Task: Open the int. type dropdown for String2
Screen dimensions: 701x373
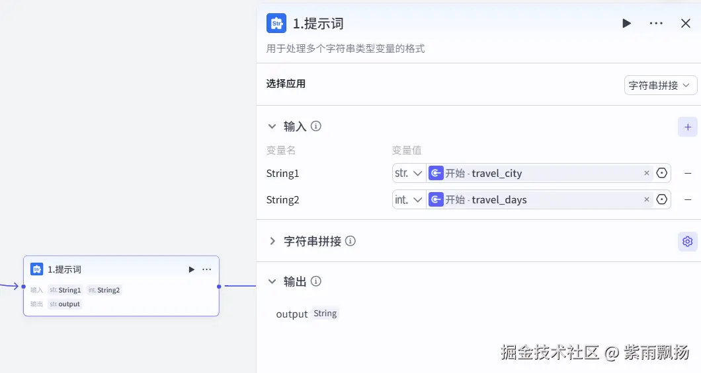Action: click(x=409, y=199)
